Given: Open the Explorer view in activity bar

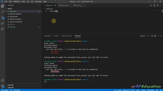Looking at the screenshot, I should pos(3,6).
